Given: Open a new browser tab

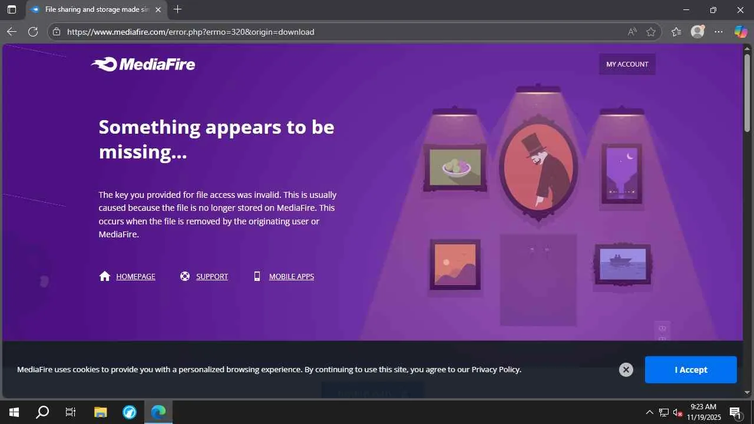Looking at the screenshot, I should pos(178,9).
